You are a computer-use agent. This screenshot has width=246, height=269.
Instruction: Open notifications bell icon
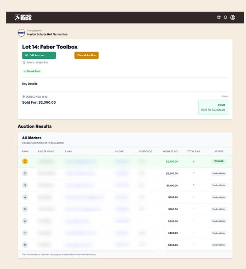[x=226, y=17]
